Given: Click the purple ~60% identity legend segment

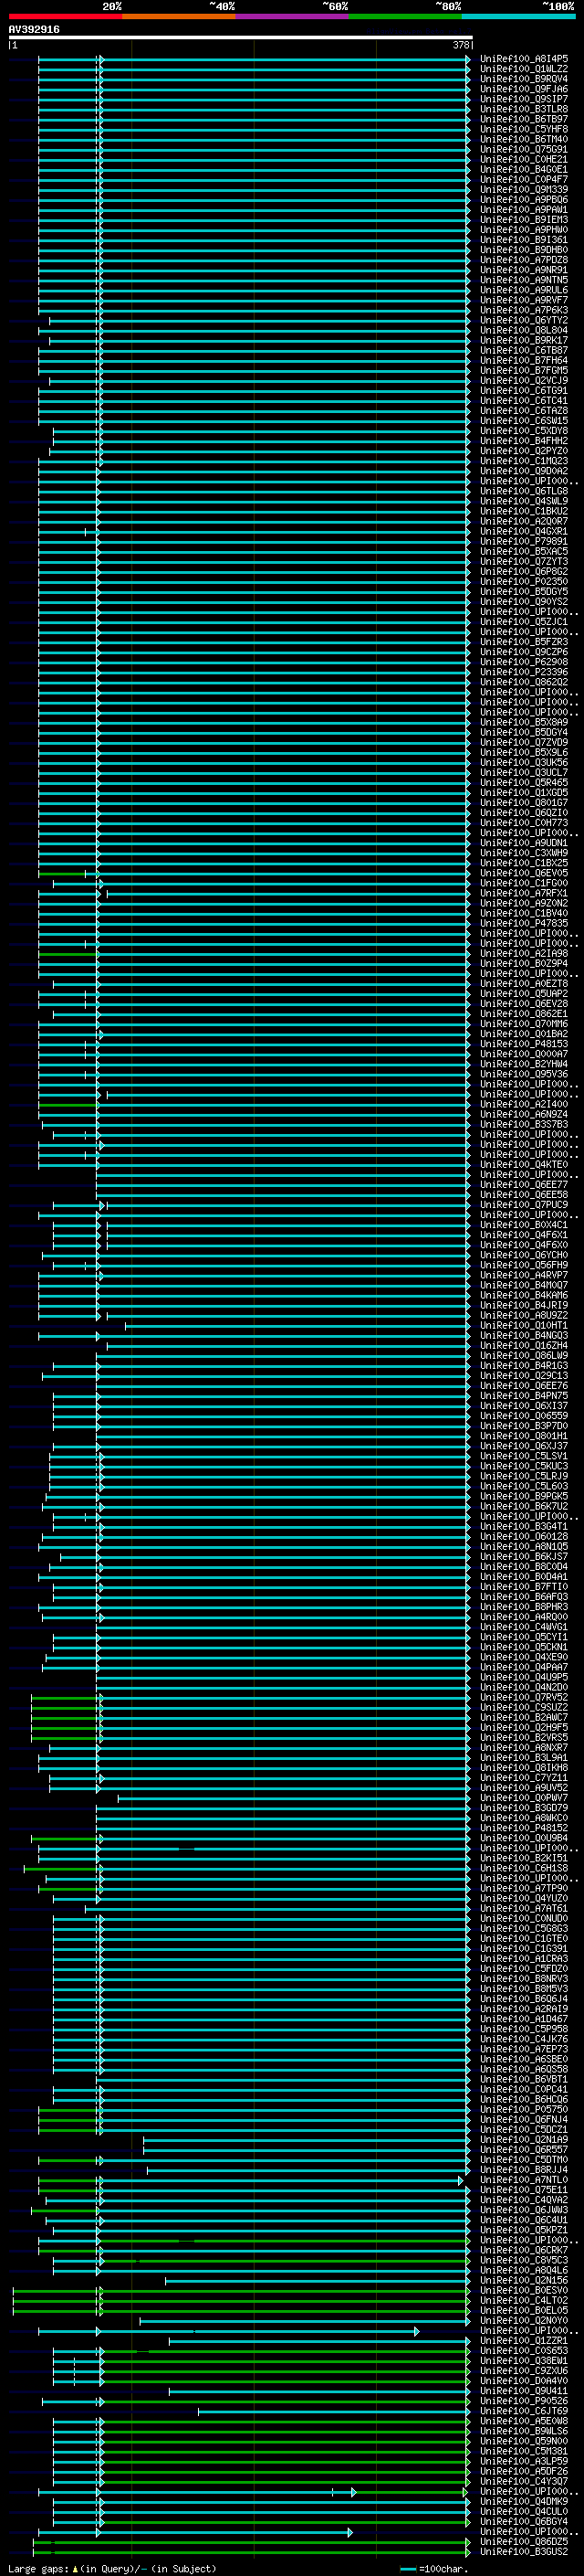Looking at the screenshot, I should pos(291,17).
